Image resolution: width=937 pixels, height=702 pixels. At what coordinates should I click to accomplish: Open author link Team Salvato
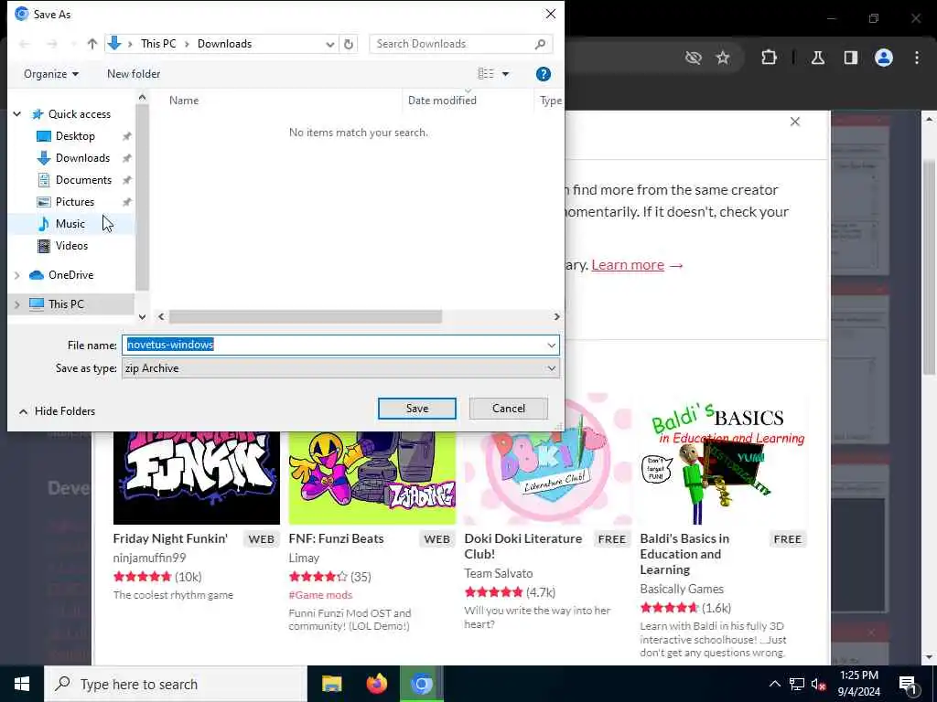click(499, 573)
